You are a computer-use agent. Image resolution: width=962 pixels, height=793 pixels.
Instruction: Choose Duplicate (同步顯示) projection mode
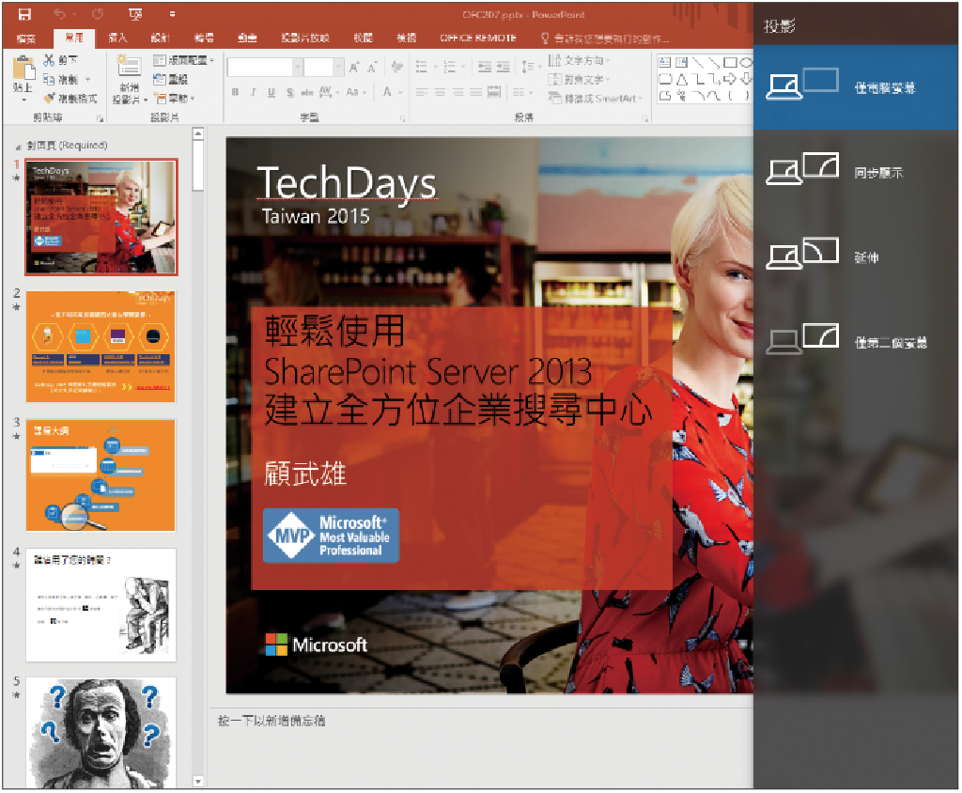856,172
